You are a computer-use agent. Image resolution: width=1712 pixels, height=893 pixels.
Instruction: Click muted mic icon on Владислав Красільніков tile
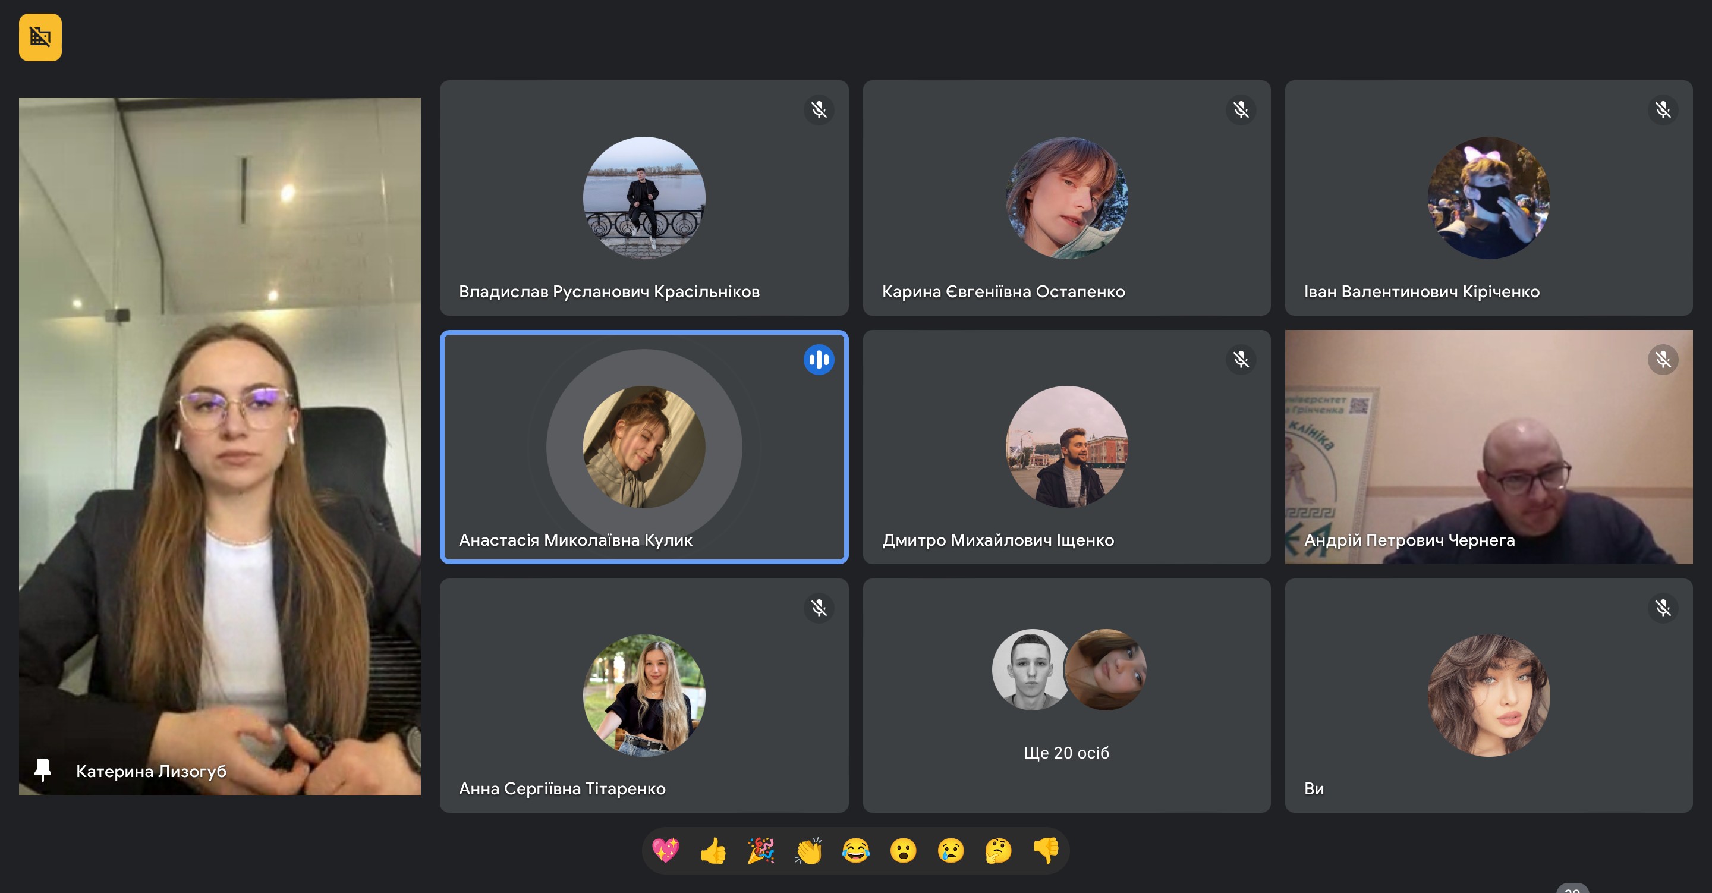pos(819,110)
